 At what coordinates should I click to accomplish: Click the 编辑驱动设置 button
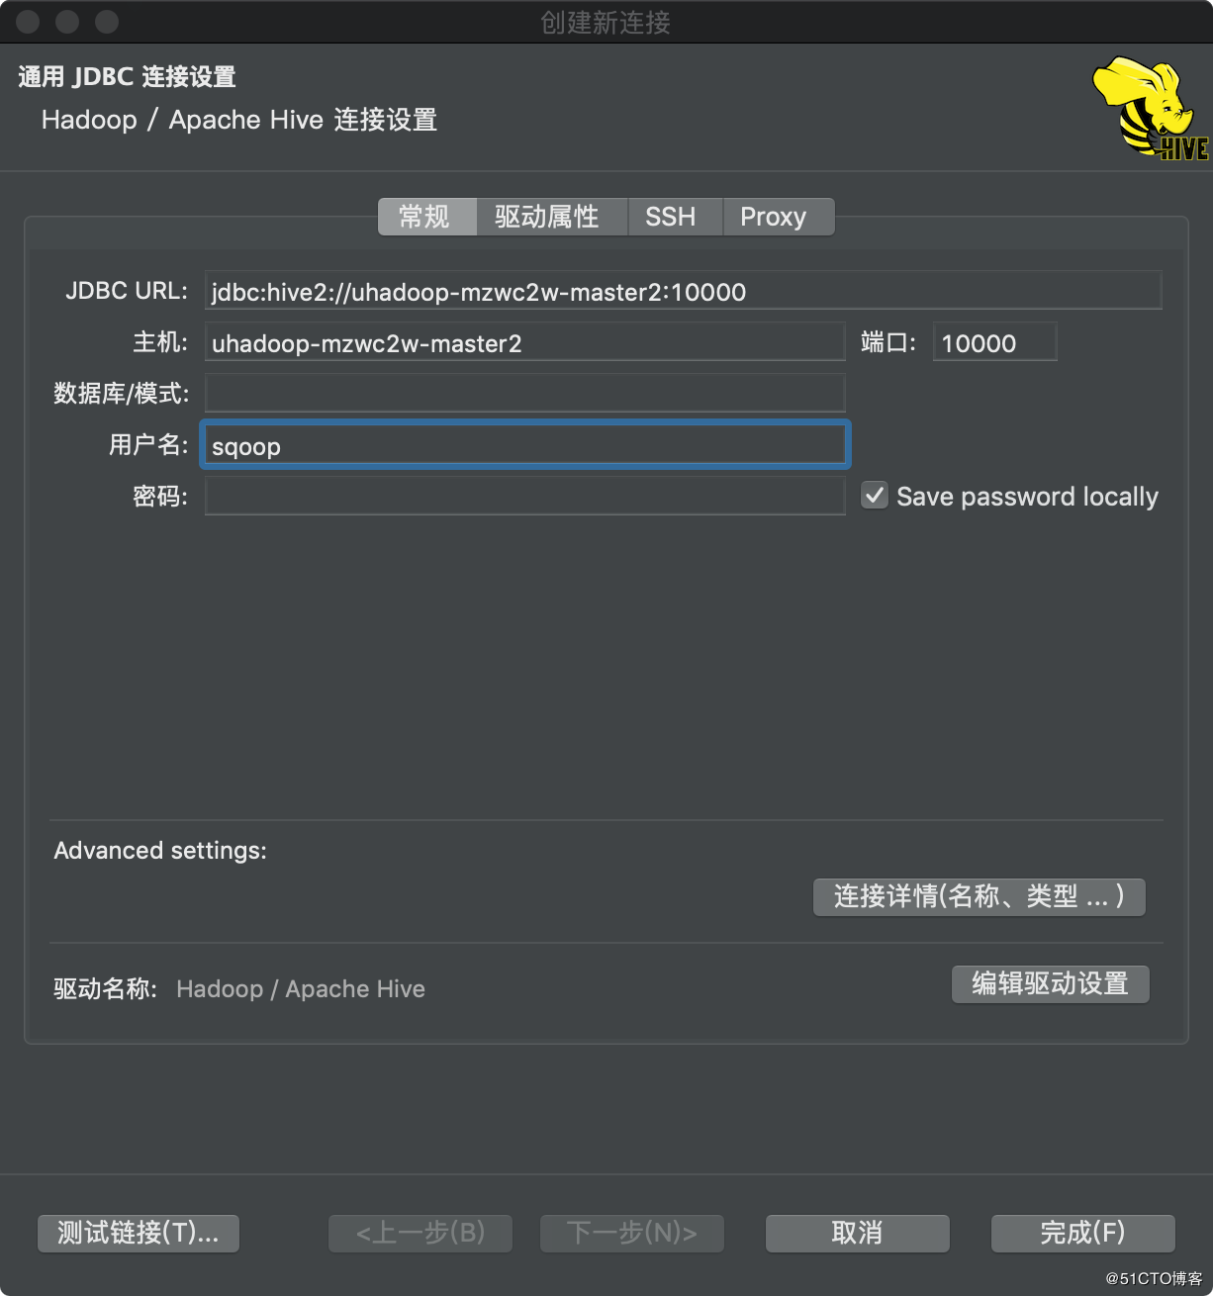[x=1050, y=983]
